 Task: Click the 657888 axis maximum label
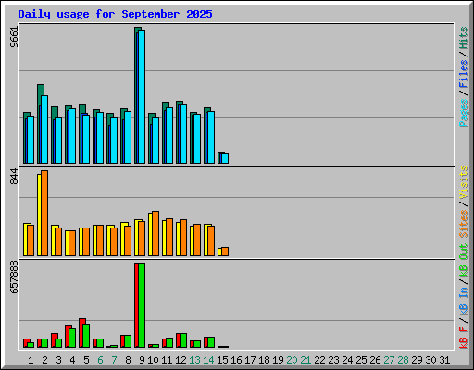[x=14, y=277]
